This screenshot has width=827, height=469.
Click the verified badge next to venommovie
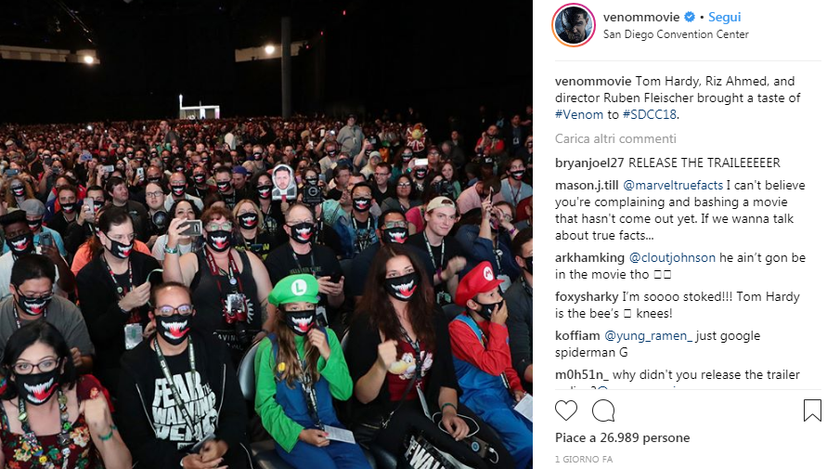tap(690, 18)
